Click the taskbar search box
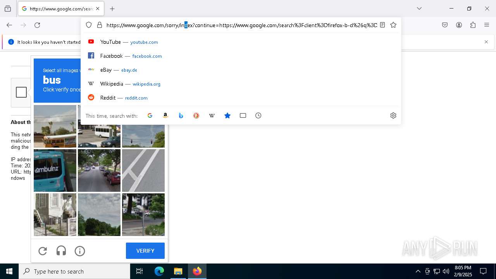Screen dimensions: 496x279 point(74,271)
